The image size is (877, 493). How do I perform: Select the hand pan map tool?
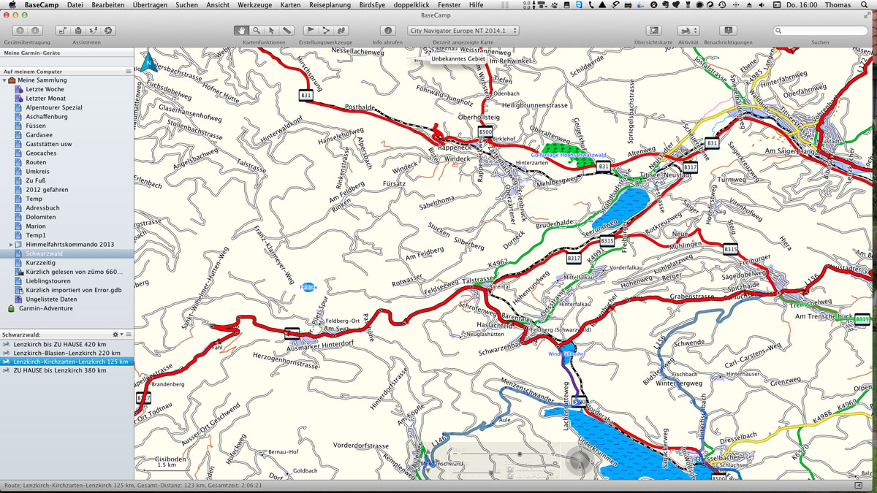tap(241, 31)
